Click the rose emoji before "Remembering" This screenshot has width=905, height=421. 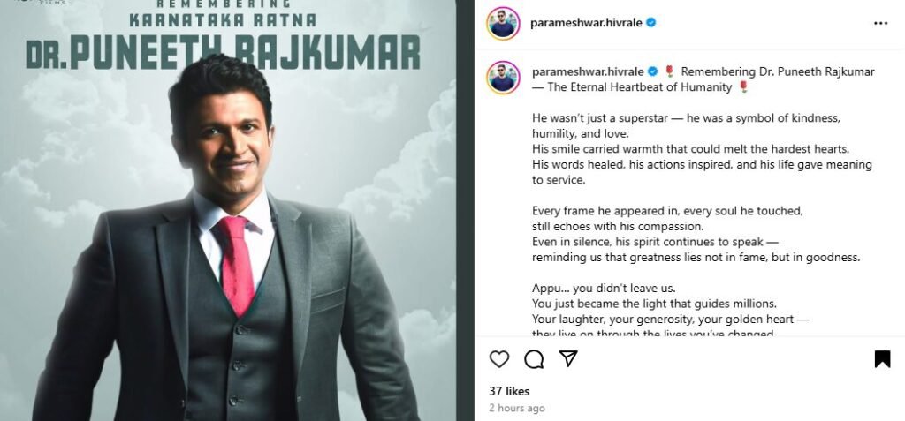[670, 71]
